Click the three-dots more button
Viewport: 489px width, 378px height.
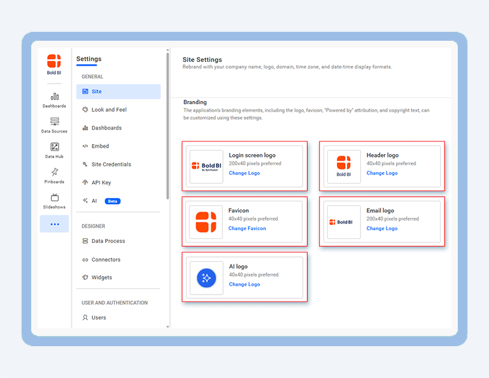[54, 224]
